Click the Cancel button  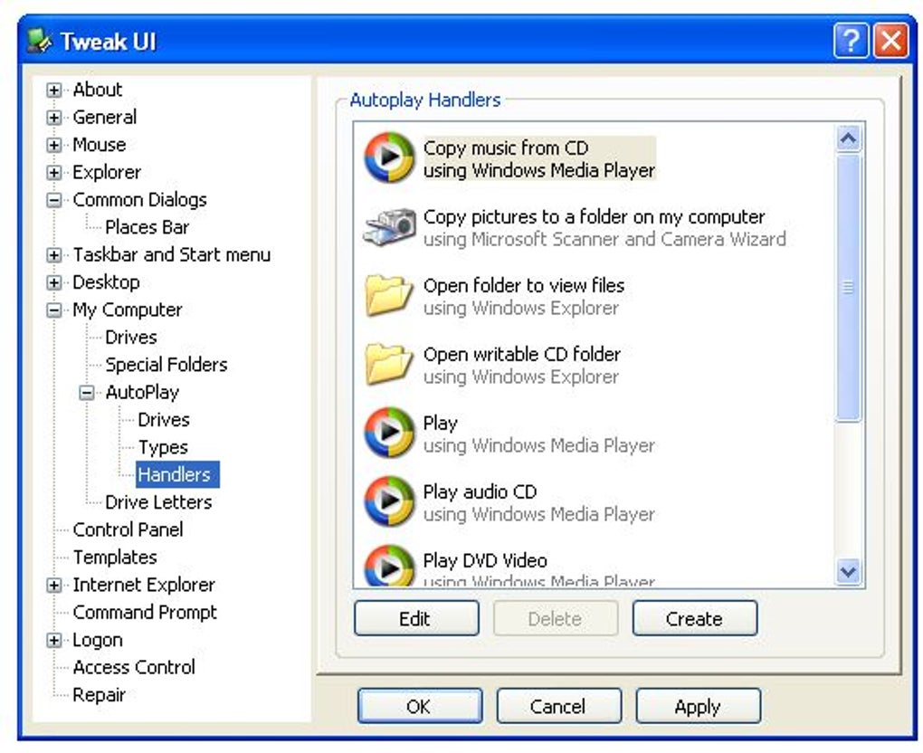click(x=558, y=706)
